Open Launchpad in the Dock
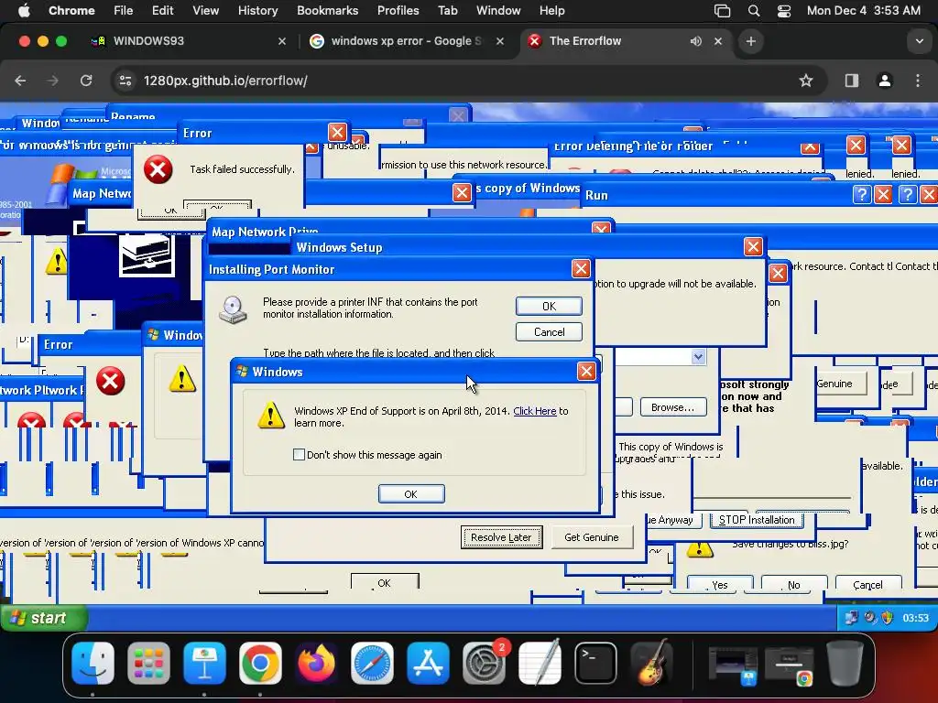The height and width of the screenshot is (703, 938). pos(148,663)
